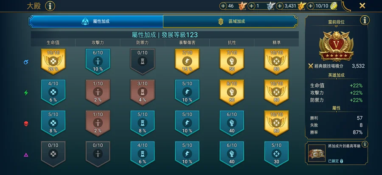The height and width of the screenshot is (175, 382).
Task: Open the locked 將加成升到最高等級 offer thumbnail
Action: click(317, 153)
